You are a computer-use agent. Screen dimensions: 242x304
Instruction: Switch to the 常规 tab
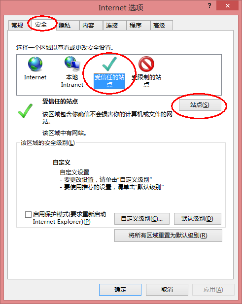tap(17, 25)
